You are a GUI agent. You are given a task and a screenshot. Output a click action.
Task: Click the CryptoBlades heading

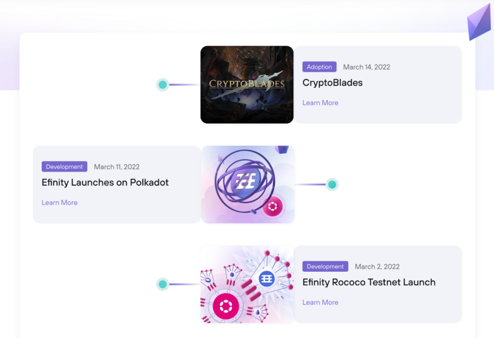click(332, 83)
